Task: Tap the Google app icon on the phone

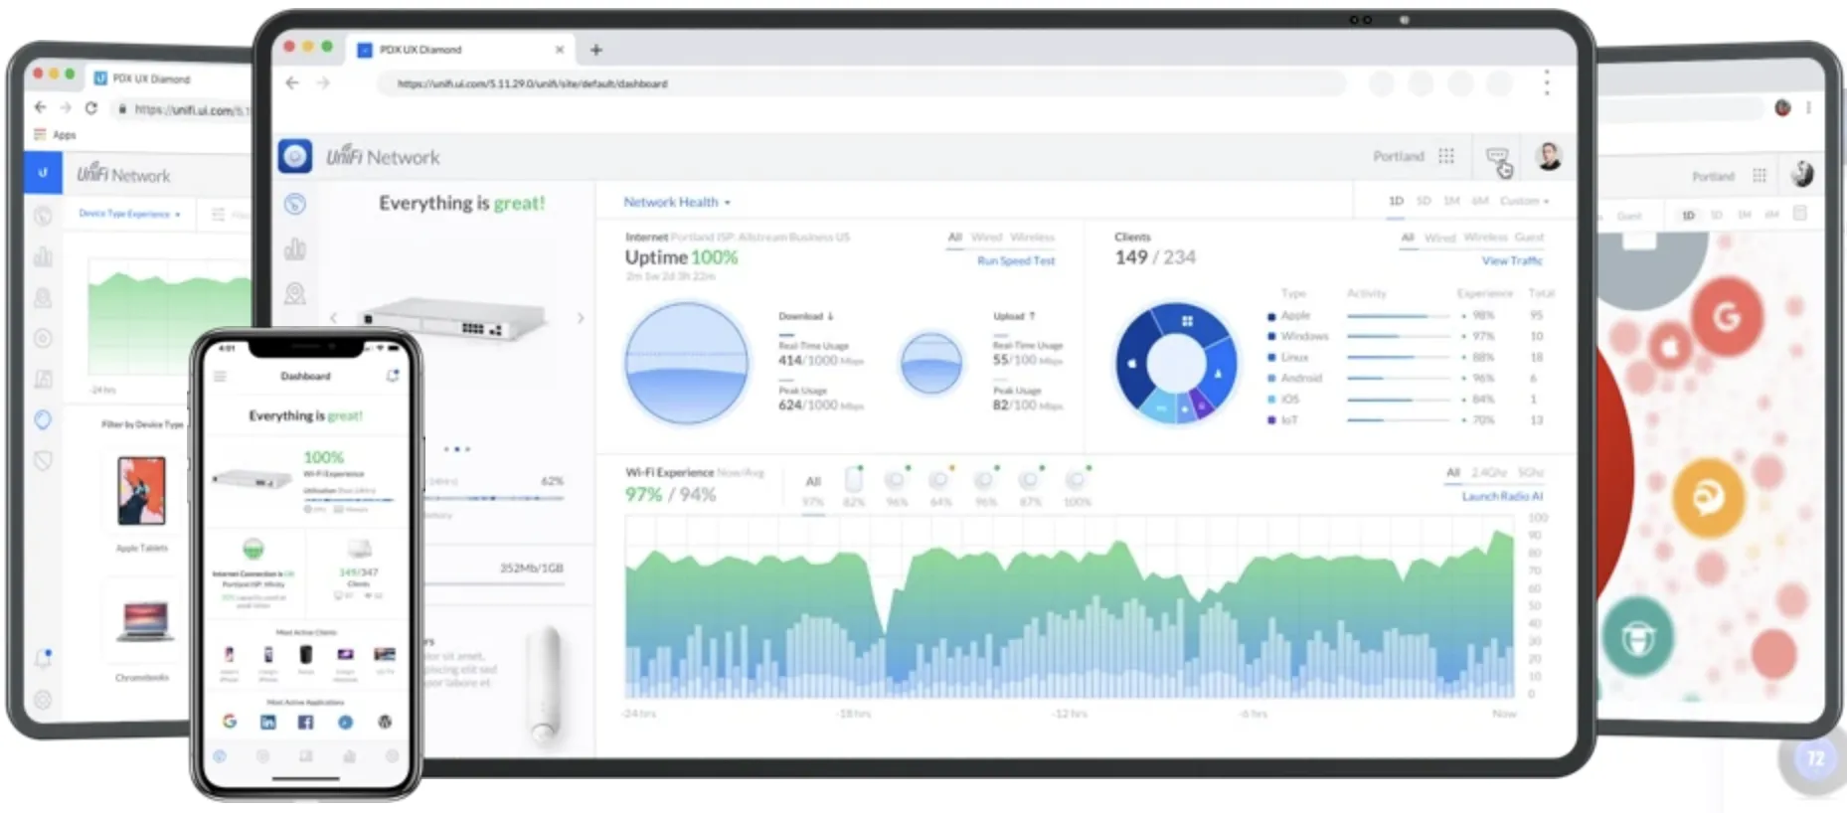Action: pyautogui.click(x=230, y=722)
